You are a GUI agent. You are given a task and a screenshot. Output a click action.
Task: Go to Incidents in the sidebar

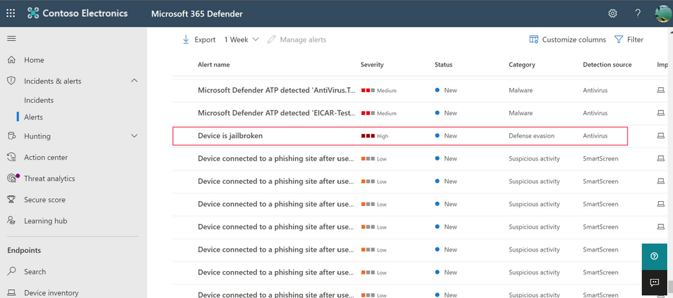38,100
